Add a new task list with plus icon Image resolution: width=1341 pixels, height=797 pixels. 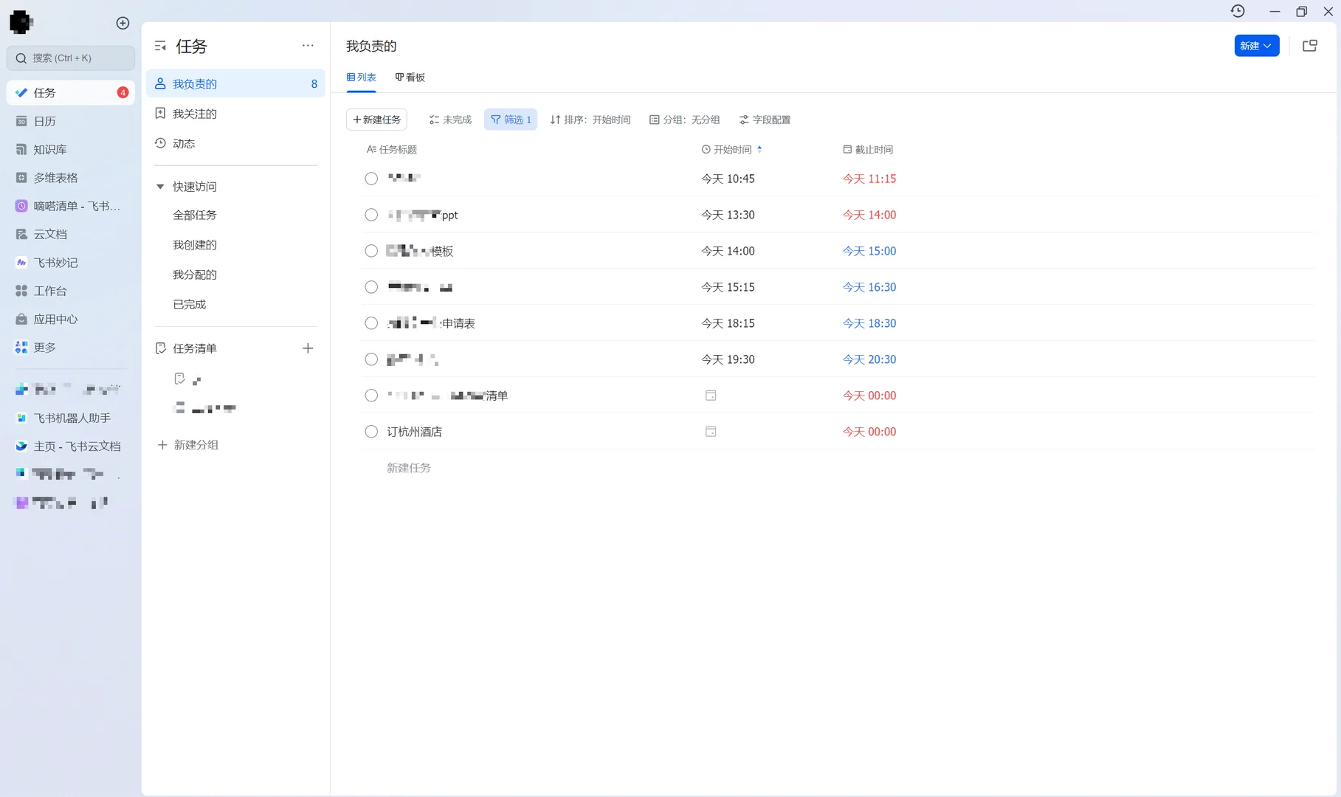pyautogui.click(x=308, y=348)
